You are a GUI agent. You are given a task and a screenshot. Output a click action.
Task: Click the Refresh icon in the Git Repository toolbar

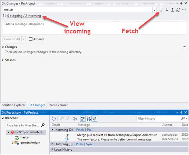pos(54,118)
